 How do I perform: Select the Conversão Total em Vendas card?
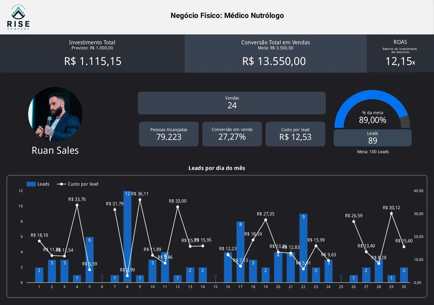[275, 54]
